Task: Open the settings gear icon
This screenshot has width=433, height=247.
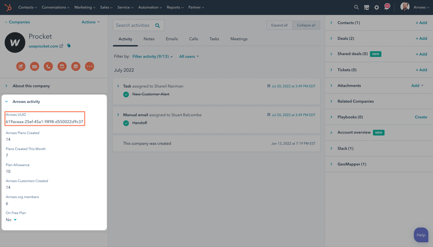Action: (376, 8)
